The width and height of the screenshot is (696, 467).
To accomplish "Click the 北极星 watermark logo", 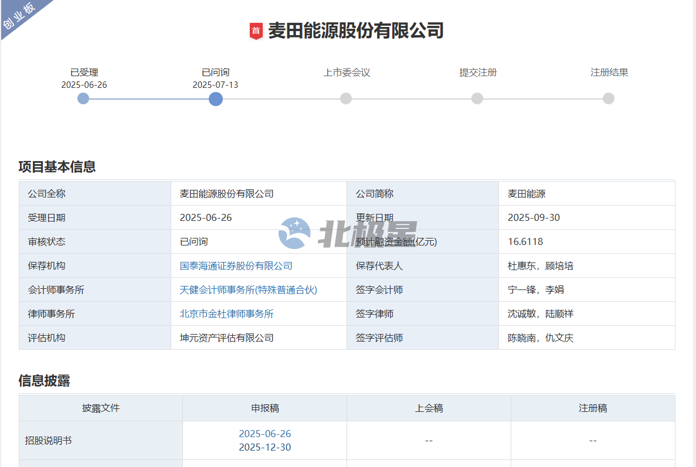I will tap(347, 233).
